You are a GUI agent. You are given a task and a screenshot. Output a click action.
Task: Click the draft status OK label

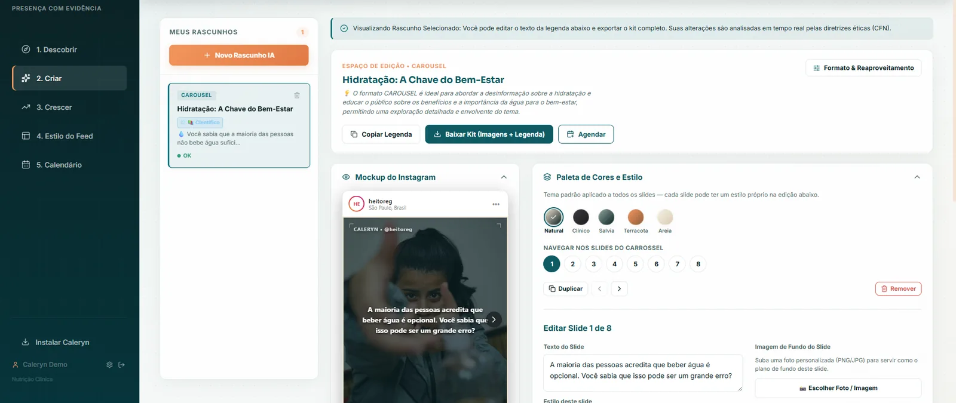[x=187, y=156]
